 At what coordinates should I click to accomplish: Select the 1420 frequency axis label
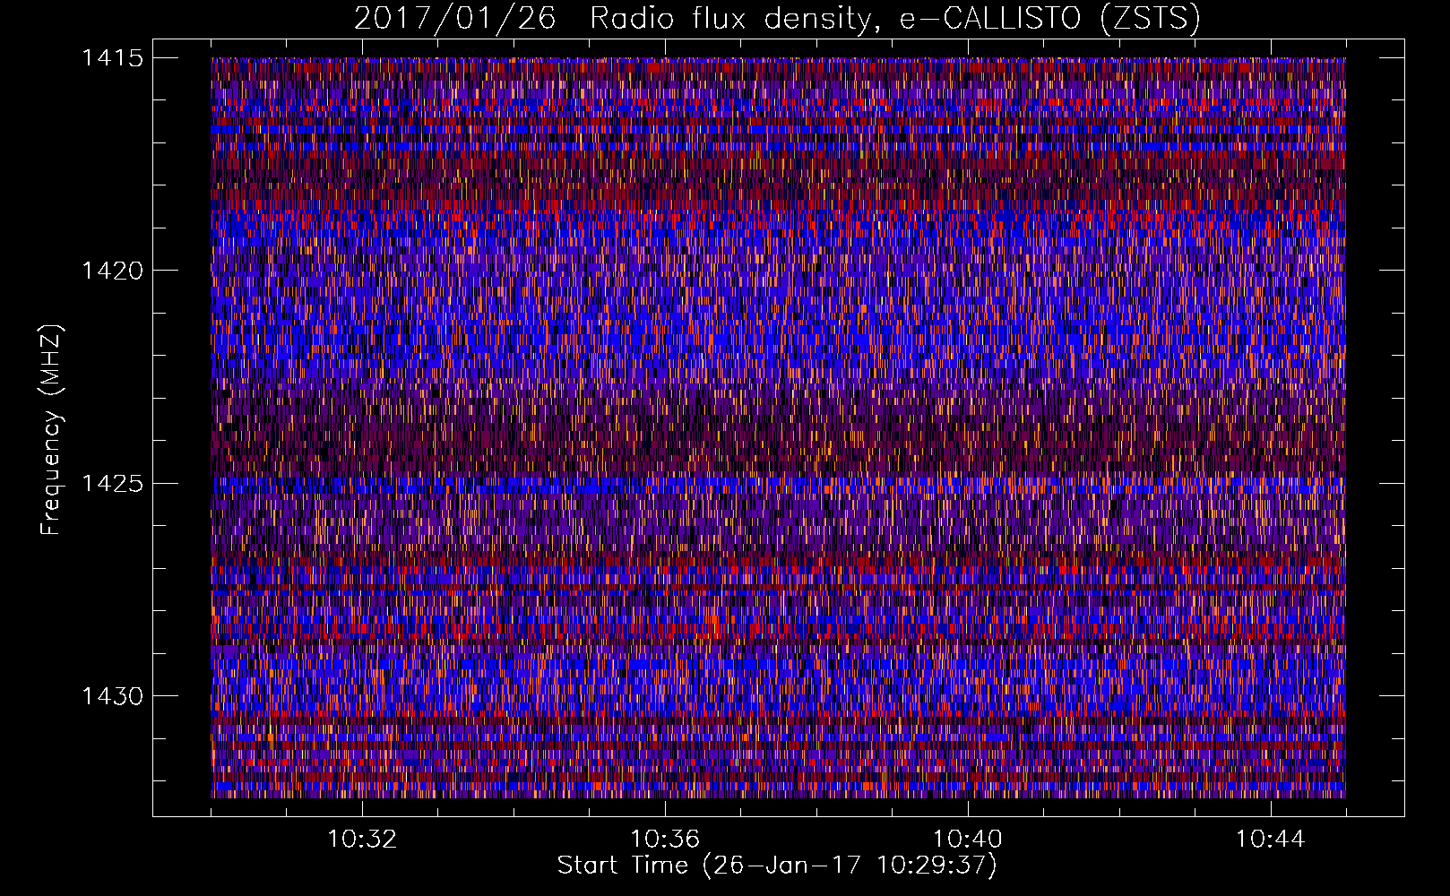coord(112,271)
